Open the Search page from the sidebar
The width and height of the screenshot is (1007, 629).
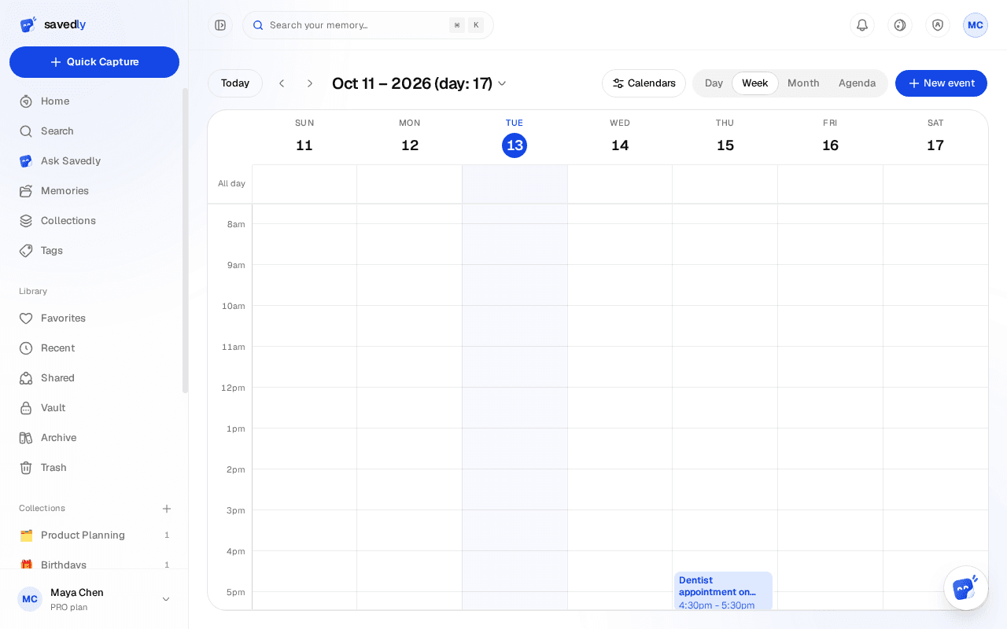pyautogui.click(x=94, y=131)
